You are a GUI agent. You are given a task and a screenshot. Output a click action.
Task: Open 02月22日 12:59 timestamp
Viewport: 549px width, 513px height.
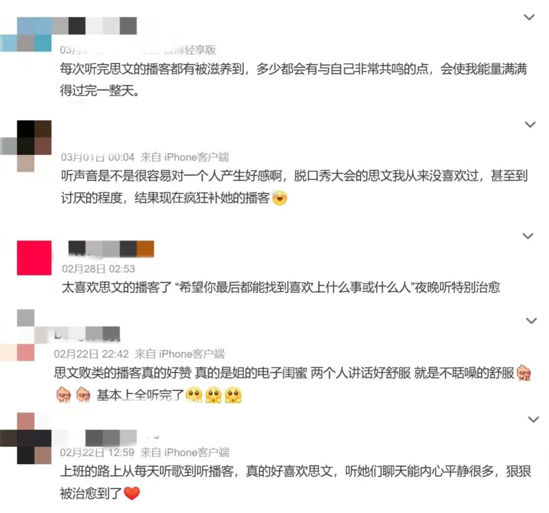[97, 452]
